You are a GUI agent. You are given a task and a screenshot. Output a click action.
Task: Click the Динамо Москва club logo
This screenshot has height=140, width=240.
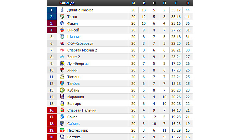pyautogui.click(x=62, y=10)
